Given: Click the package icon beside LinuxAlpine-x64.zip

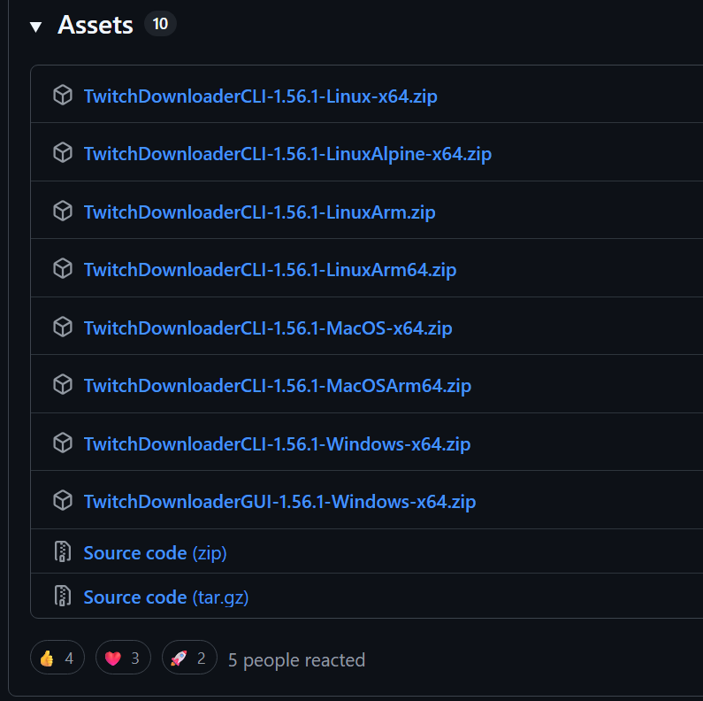Looking at the screenshot, I should pos(63,153).
